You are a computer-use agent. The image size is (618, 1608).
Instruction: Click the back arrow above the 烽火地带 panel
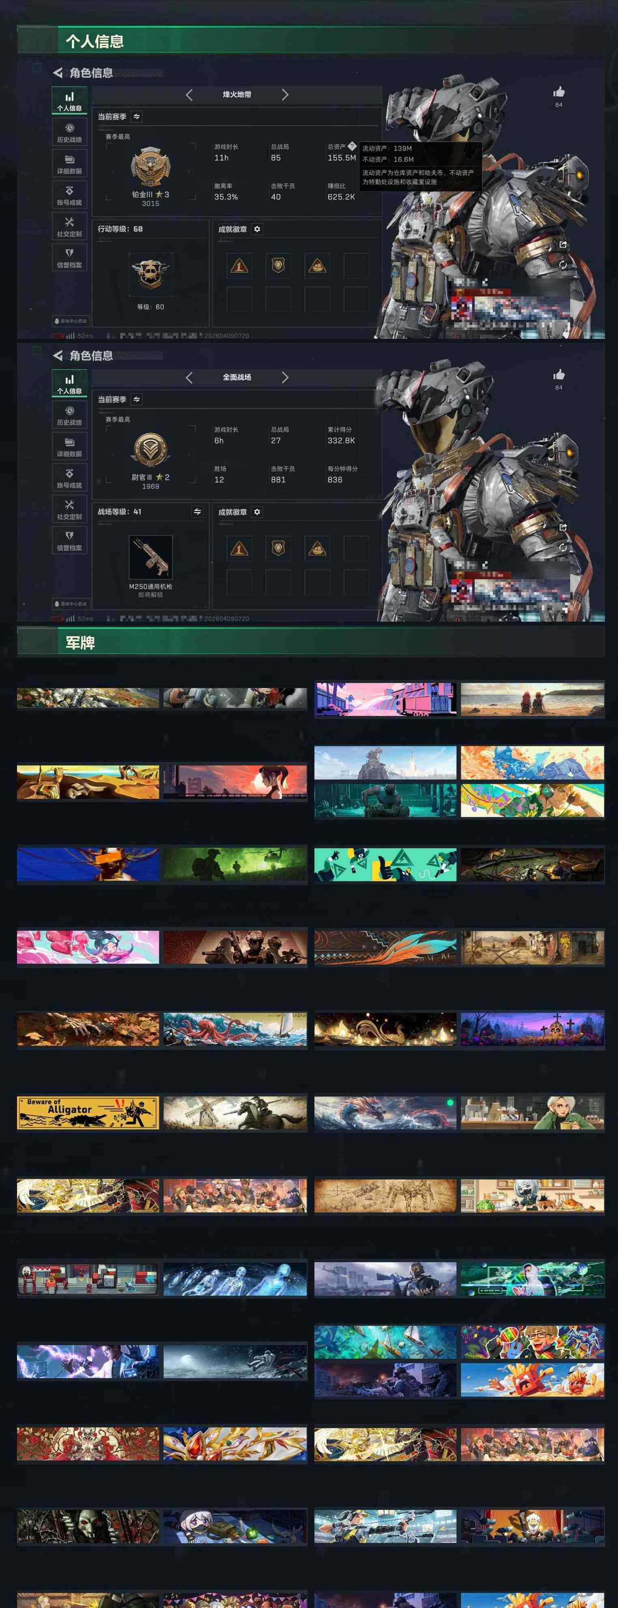(x=58, y=72)
